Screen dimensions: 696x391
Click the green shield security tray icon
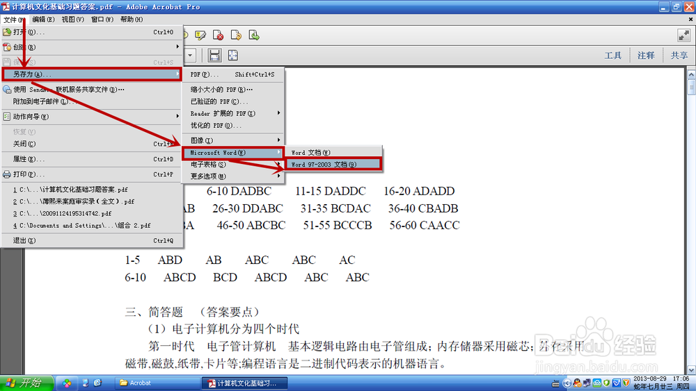coord(606,383)
